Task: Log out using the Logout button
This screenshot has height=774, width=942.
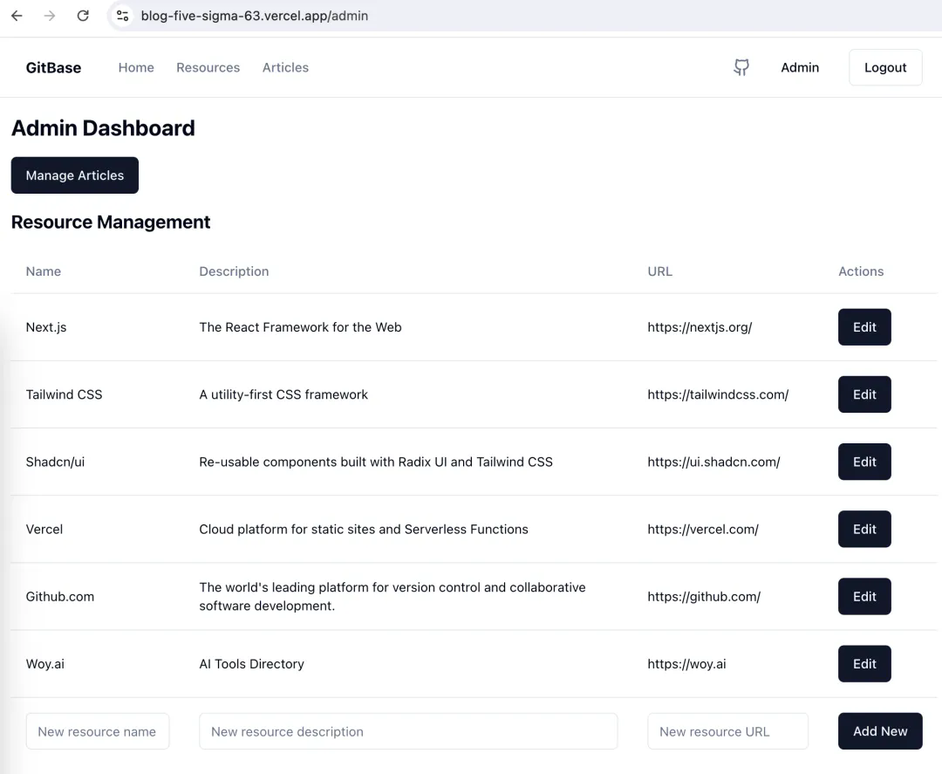Action: pos(885,67)
